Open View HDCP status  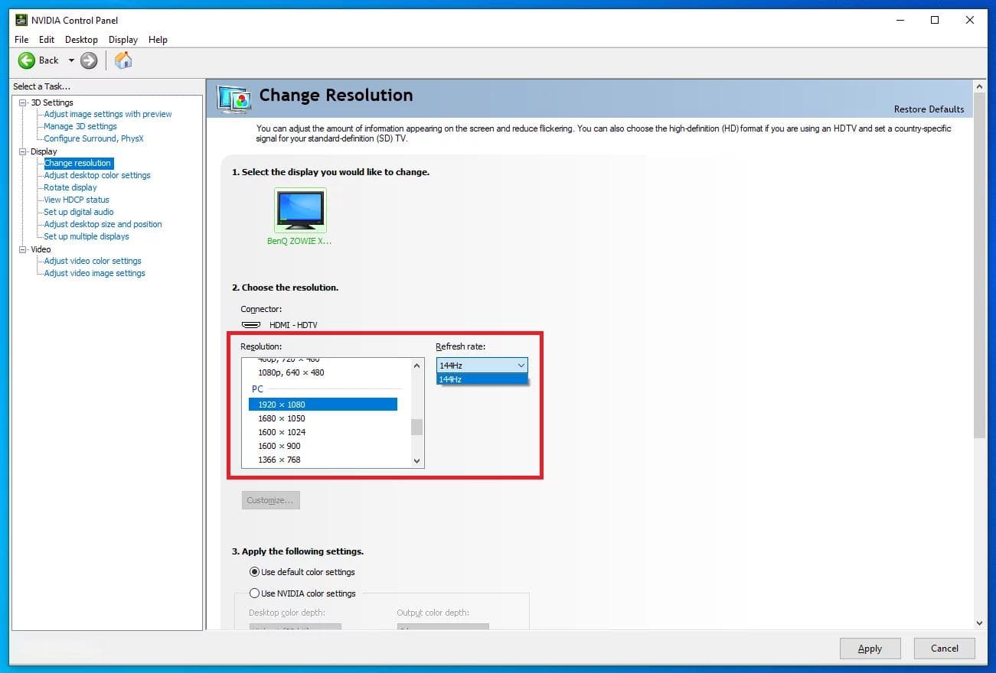[77, 200]
